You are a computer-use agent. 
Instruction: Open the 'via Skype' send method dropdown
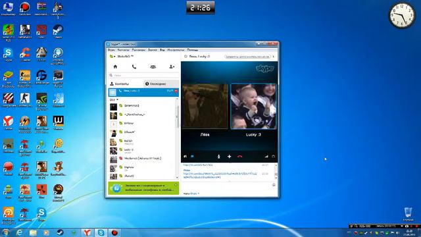point(195,194)
